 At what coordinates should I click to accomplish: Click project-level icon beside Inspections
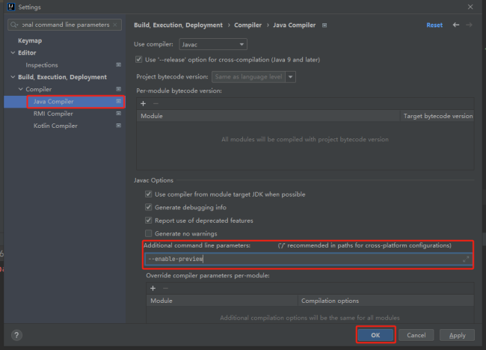point(118,65)
